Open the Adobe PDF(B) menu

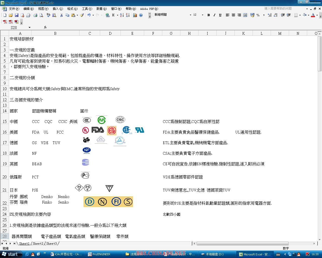[149, 9]
